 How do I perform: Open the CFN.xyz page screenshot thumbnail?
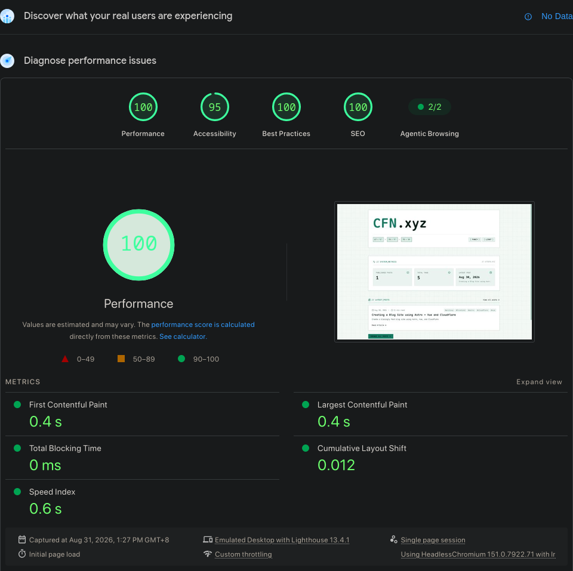pos(434,271)
